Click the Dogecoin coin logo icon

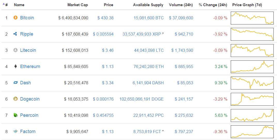pyautogui.click(x=16, y=99)
